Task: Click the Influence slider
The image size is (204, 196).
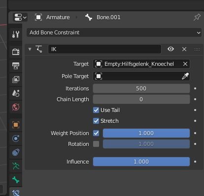Action: click(x=141, y=162)
